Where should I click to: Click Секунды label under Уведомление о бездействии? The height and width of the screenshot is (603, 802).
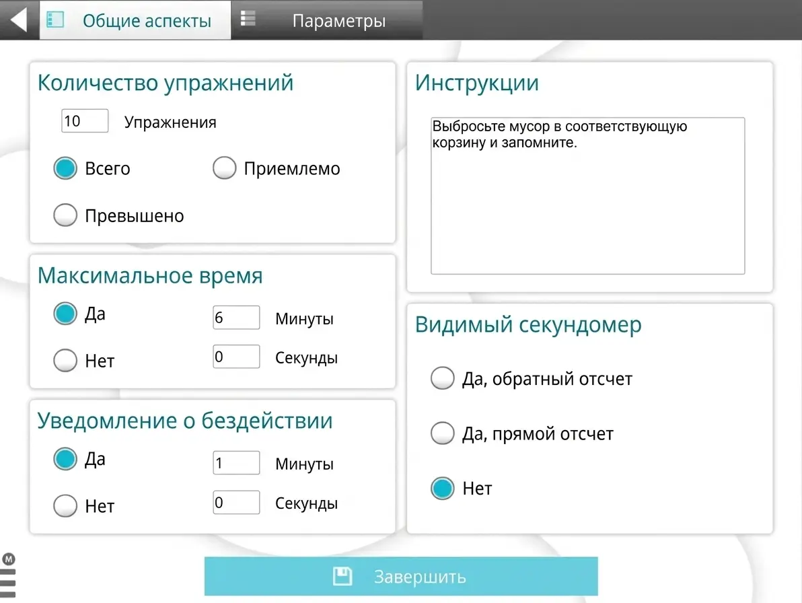coord(306,503)
